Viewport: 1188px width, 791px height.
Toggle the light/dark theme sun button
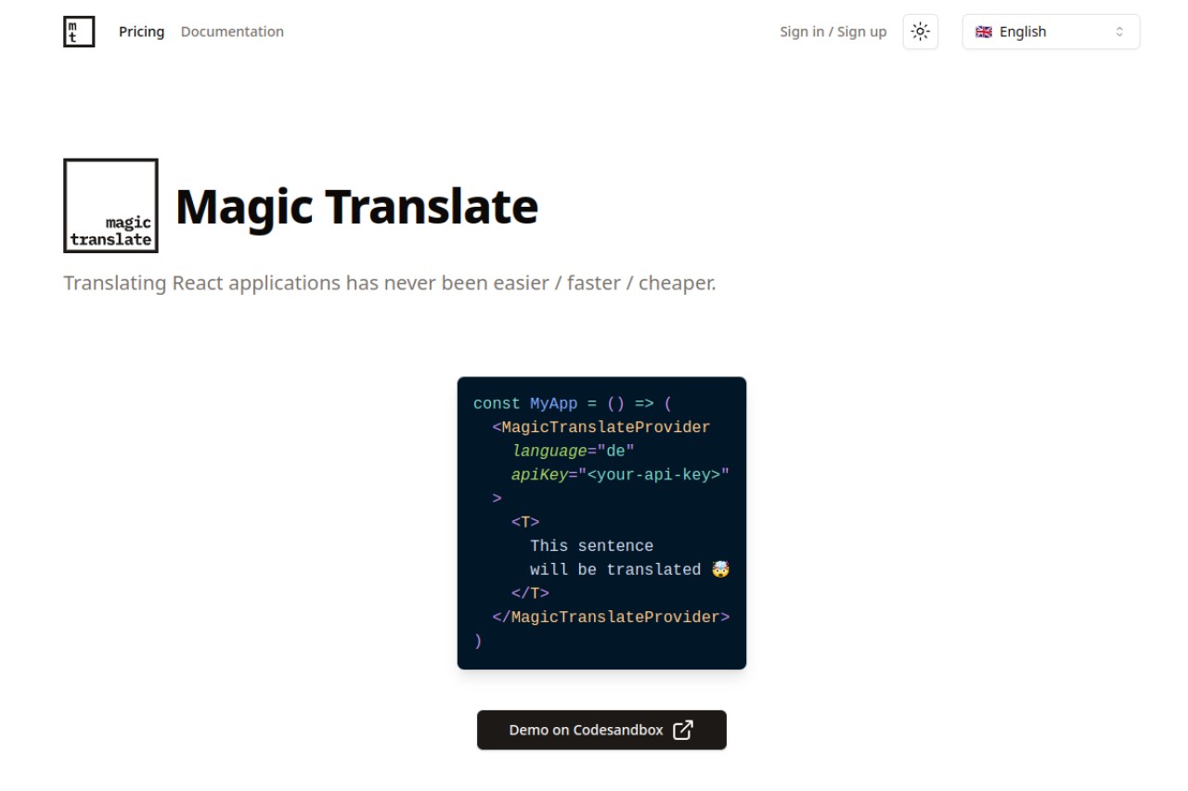point(920,32)
